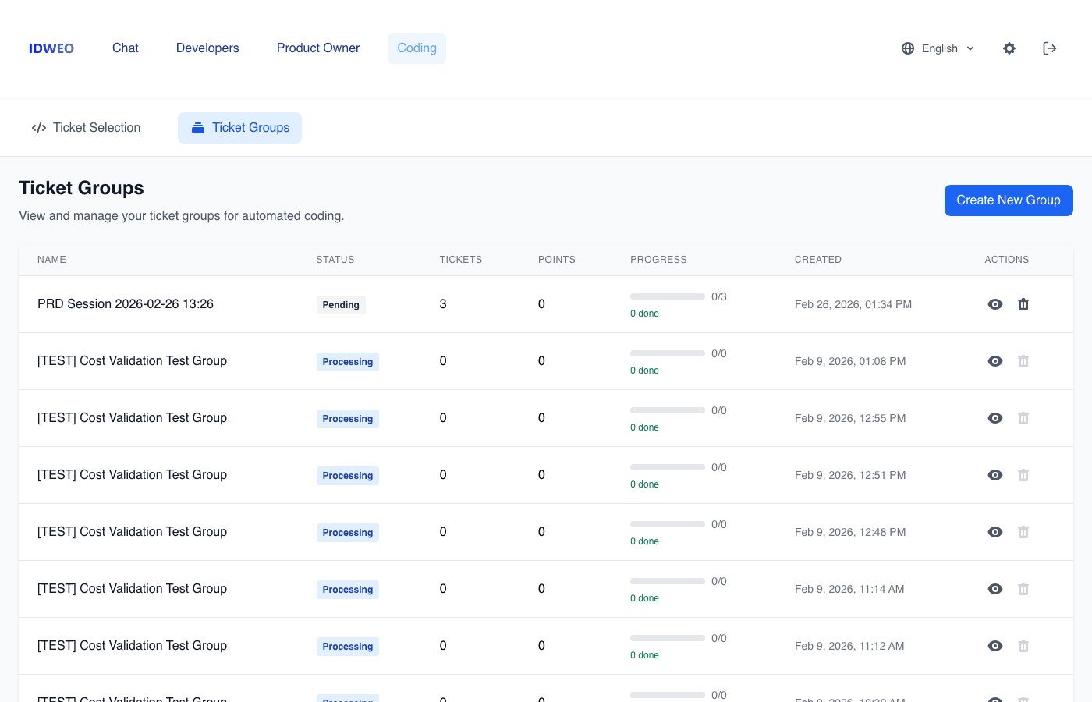Screen dimensions: 1092x702
Task: Switch to the Chat tab
Action: click(x=125, y=48)
